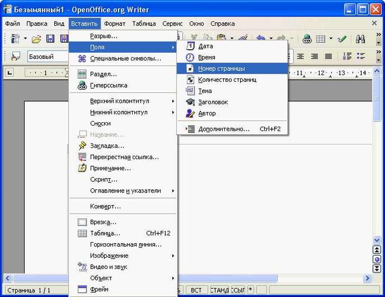Click the Find binoculars icon
Screen dimensions: 385x297
360,39
